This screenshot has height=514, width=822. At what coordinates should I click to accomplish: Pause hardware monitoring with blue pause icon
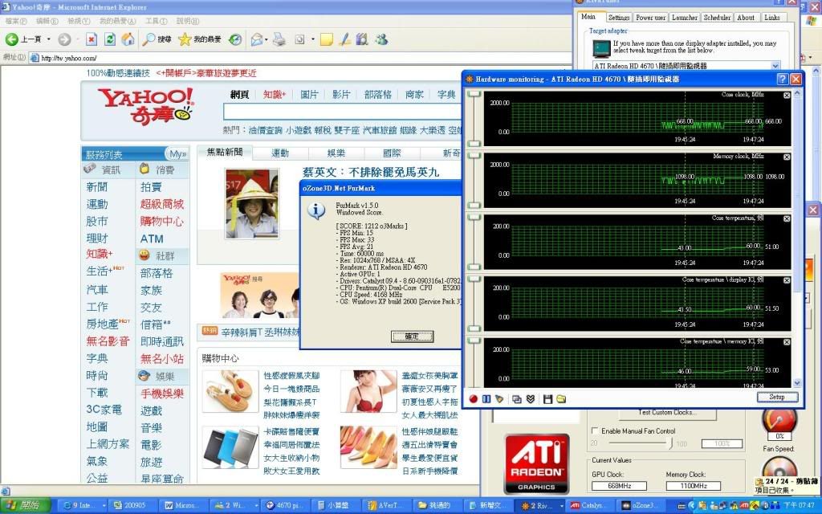(x=486, y=399)
